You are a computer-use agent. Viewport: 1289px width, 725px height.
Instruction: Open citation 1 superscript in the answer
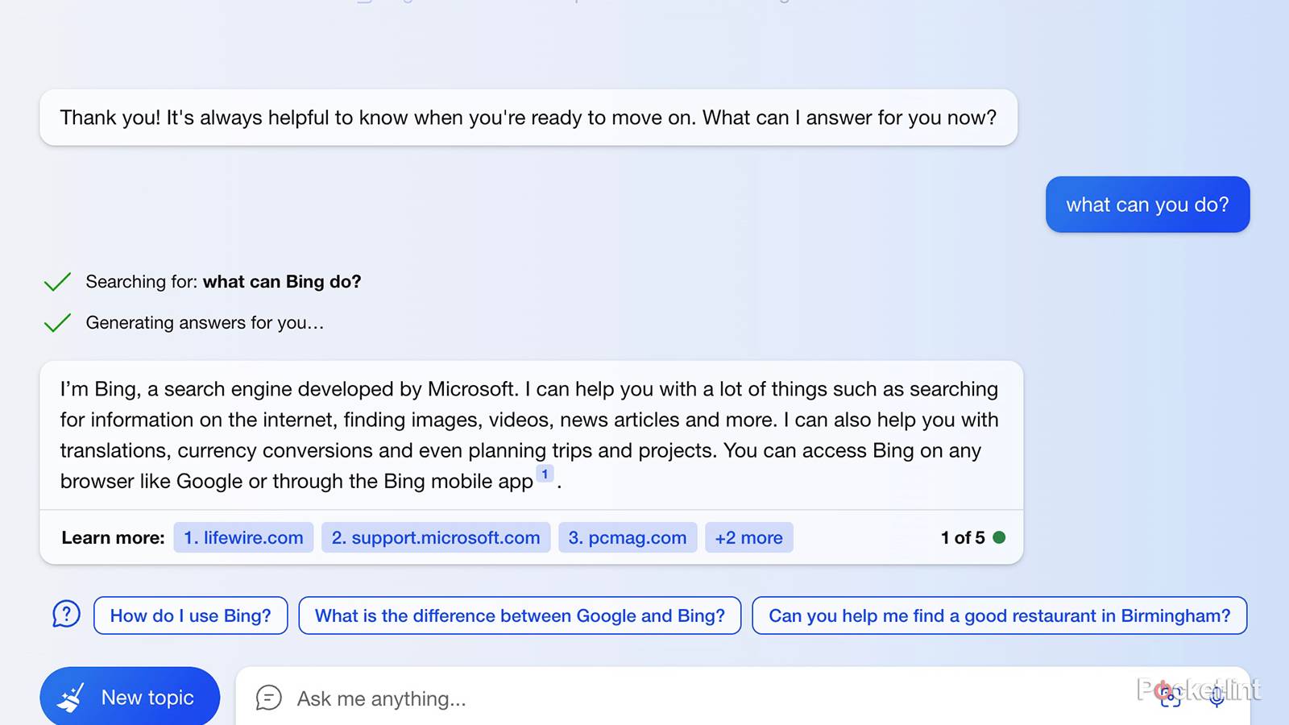(x=545, y=474)
